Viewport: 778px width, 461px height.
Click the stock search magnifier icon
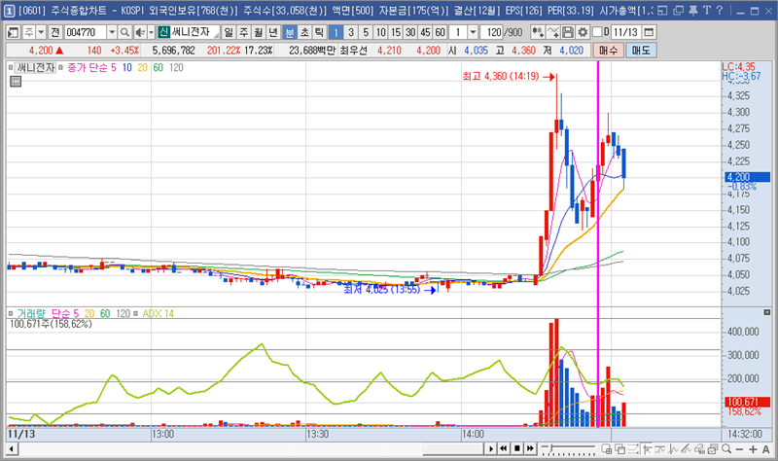tap(125, 32)
